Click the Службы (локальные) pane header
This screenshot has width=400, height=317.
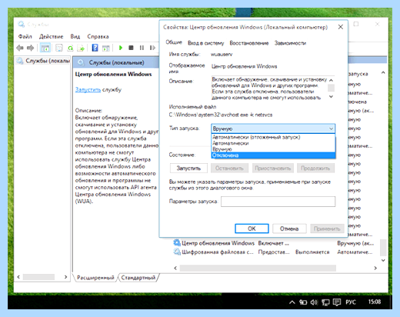pos(116,62)
